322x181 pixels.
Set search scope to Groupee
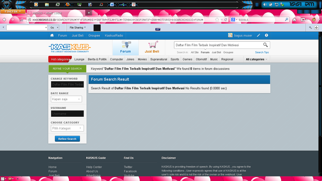tap(228, 52)
